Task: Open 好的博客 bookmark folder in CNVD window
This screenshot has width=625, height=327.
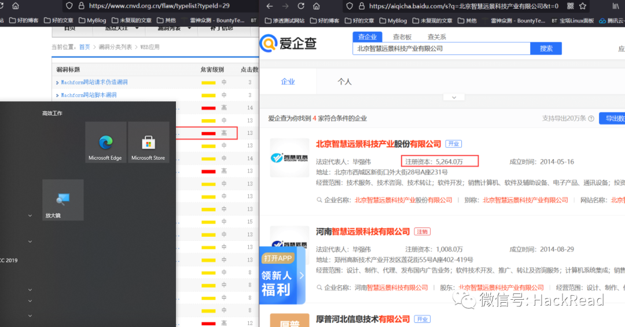Action: point(24,20)
